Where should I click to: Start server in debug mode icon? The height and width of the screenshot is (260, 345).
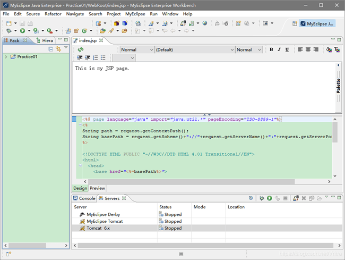[x=262, y=198]
